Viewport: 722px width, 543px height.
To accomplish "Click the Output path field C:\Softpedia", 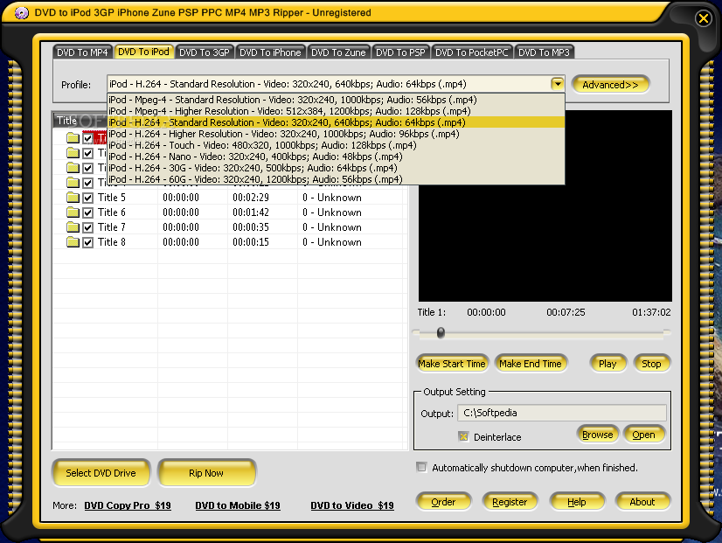I will click(x=562, y=413).
